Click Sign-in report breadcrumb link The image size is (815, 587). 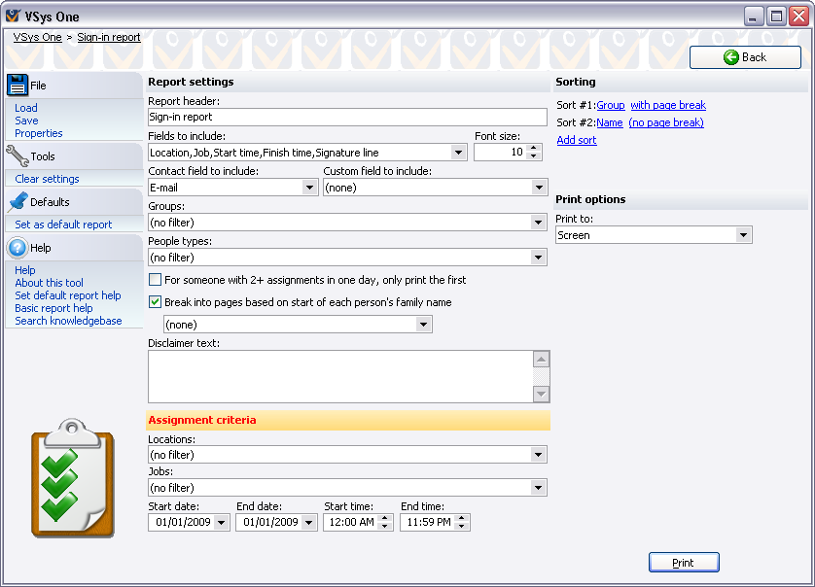tap(109, 37)
